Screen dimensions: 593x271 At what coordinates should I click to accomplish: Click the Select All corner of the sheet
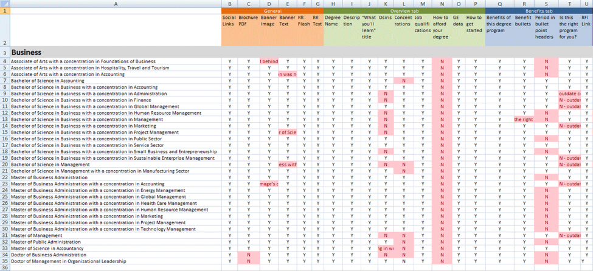coord(5,4)
